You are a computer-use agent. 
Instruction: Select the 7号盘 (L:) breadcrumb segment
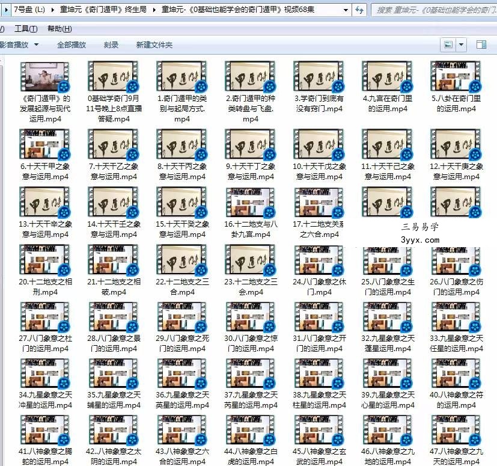pyautogui.click(x=29, y=10)
